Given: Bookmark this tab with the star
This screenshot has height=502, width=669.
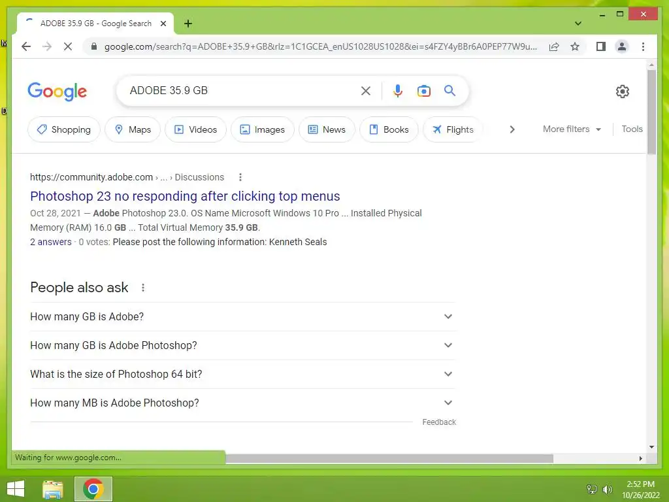Looking at the screenshot, I should point(575,46).
